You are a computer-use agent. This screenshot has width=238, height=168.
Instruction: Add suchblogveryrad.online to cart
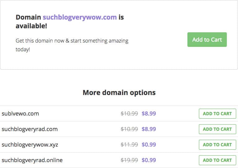217,160
